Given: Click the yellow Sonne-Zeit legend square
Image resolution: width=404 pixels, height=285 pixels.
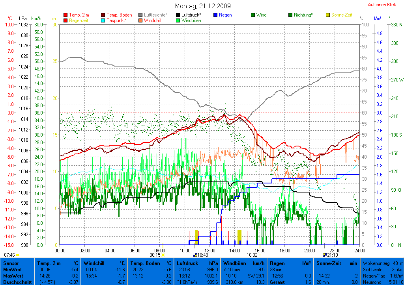Looking at the screenshot, I should click(328, 15).
